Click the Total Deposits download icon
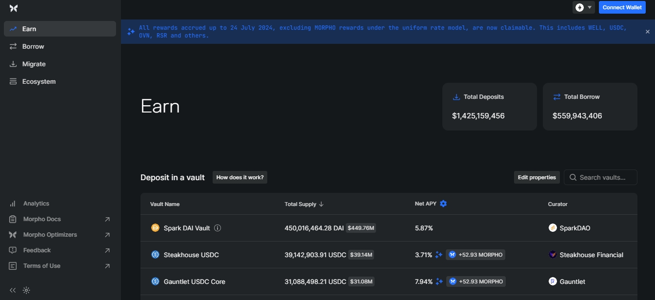Image resolution: width=655 pixels, height=300 pixels. [457, 97]
